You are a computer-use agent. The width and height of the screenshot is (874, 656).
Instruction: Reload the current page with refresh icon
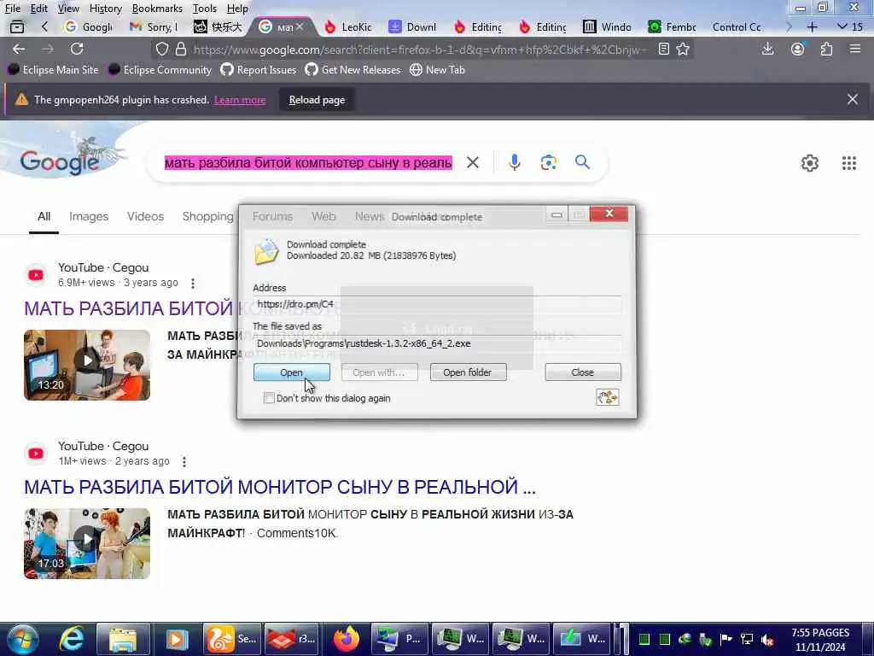coord(77,49)
